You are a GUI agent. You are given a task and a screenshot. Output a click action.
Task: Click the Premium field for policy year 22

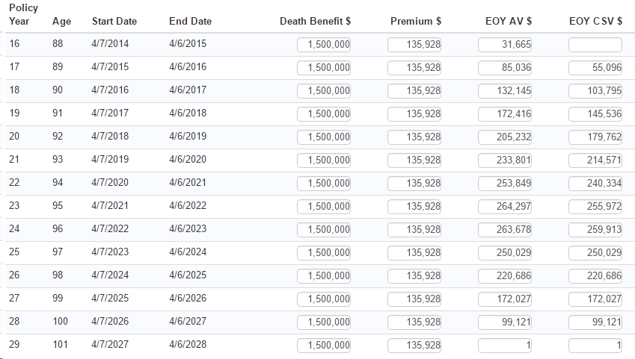point(414,184)
